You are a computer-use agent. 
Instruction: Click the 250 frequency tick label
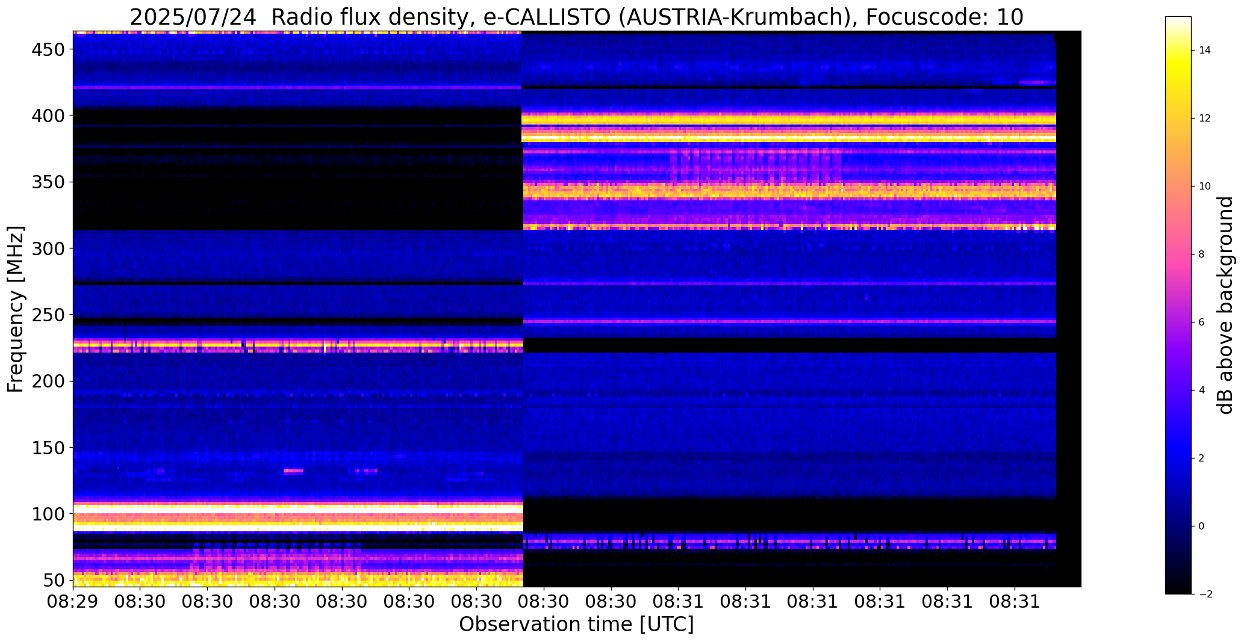[x=49, y=315]
